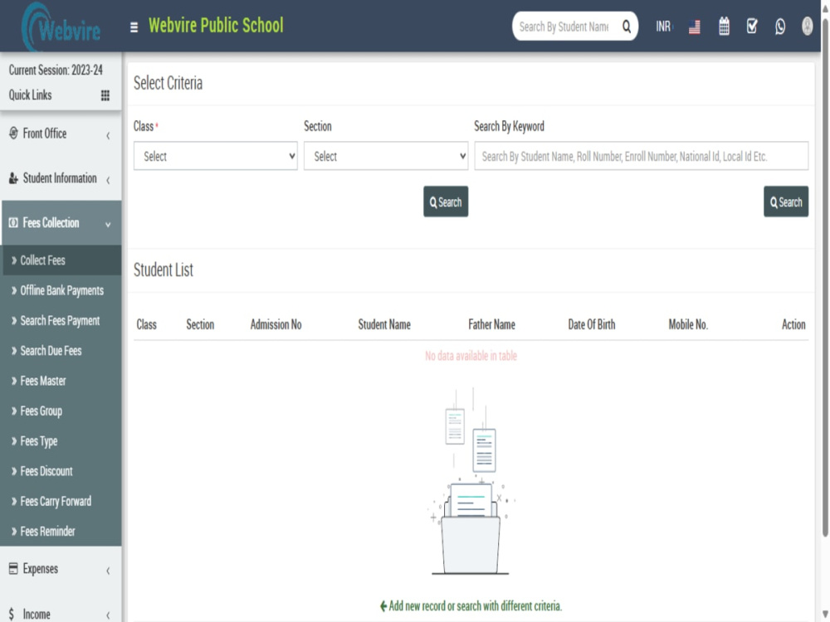Screen dimensions: 830x622
Task: Click Search button under Section dropdown
Action: coord(446,202)
